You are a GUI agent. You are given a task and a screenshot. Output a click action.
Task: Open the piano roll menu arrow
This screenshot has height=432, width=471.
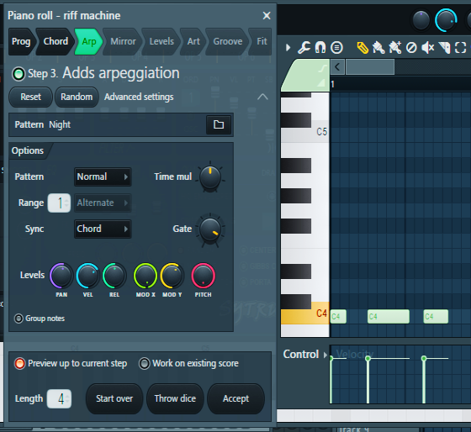tap(288, 47)
